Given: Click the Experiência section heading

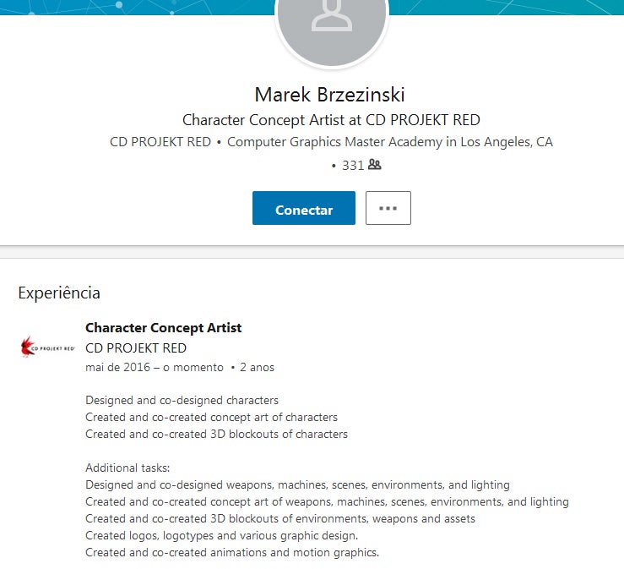Looking at the screenshot, I should click(x=59, y=293).
